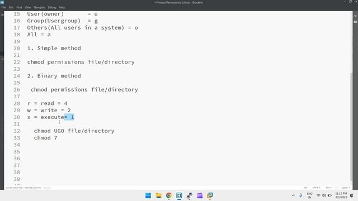Click the Live Preview lightning icon
This screenshot has width=358, height=201.
pos(355,16)
